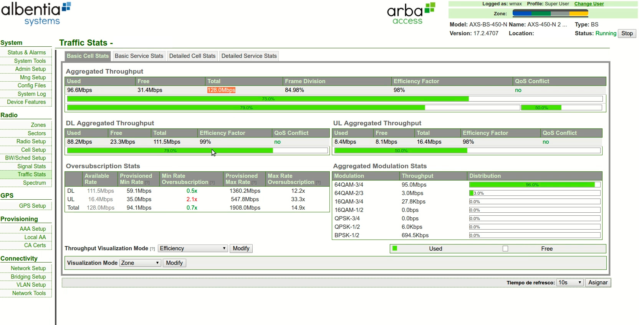Click the Zone color bar in header
Image resolution: width=639 pixels, height=325 pixels.
point(550,13)
